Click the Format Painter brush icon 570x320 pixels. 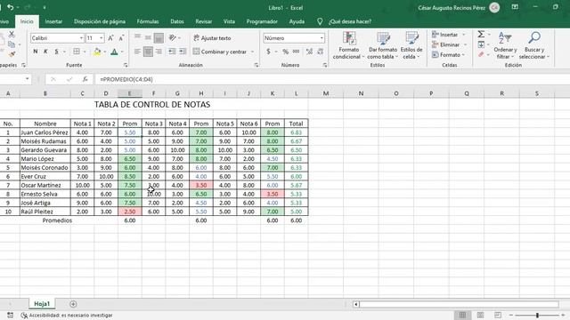[12, 54]
